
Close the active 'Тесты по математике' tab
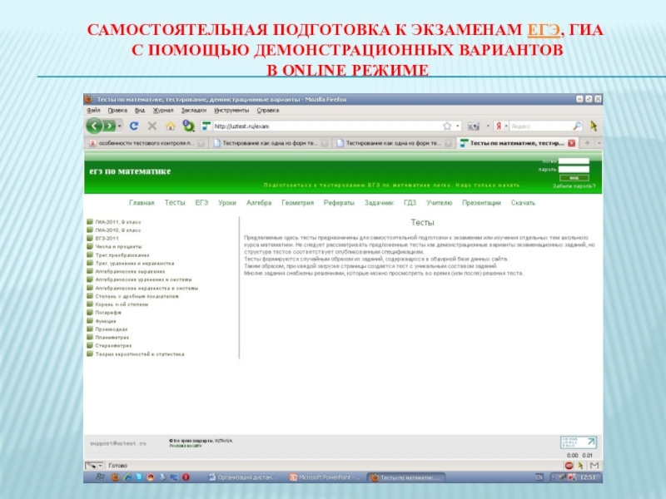(x=572, y=143)
